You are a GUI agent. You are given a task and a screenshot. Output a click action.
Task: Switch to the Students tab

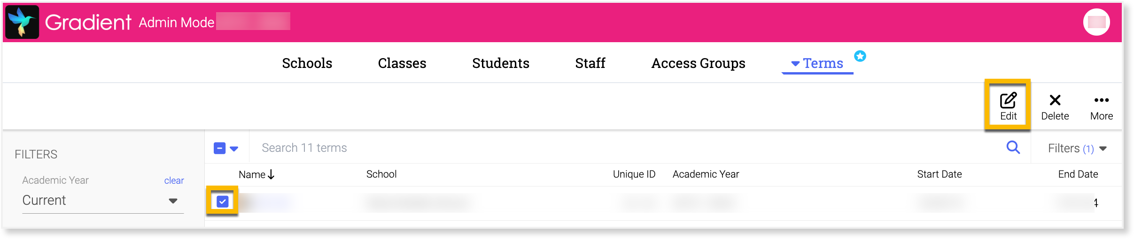[x=501, y=63]
